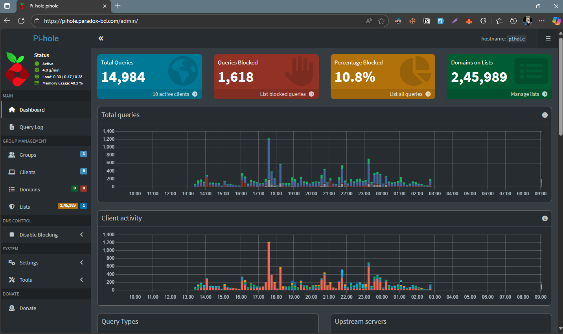Open the hamburger menu at top right
The image size is (563, 334).
548,39
